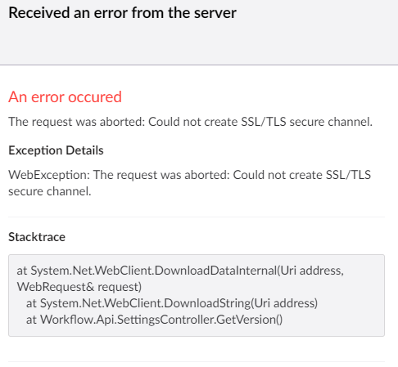The width and height of the screenshot is (398, 367).
Task: Click the SSL/TLS secure channel error message
Action: click(x=190, y=122)
